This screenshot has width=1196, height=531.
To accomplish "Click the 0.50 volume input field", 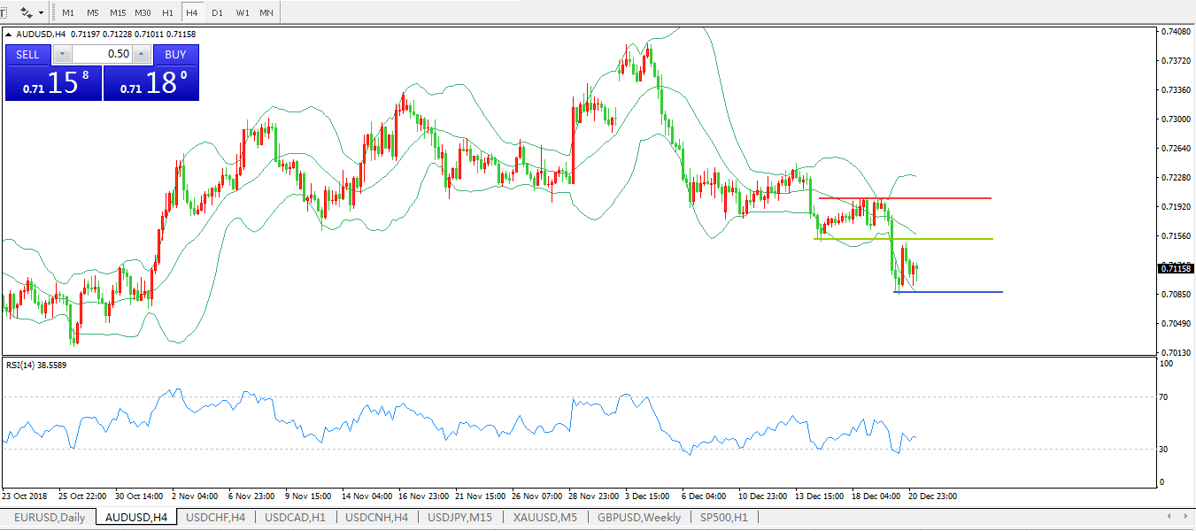I will 102,54.
